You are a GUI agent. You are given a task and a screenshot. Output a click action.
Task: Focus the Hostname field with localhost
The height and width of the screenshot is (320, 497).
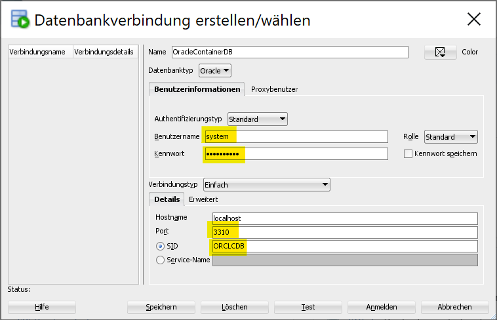(345, 218)
